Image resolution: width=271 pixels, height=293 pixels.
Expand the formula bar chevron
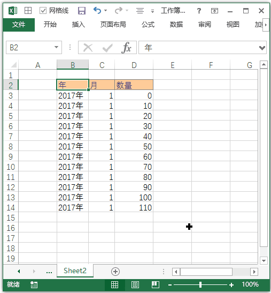point(262,48)
